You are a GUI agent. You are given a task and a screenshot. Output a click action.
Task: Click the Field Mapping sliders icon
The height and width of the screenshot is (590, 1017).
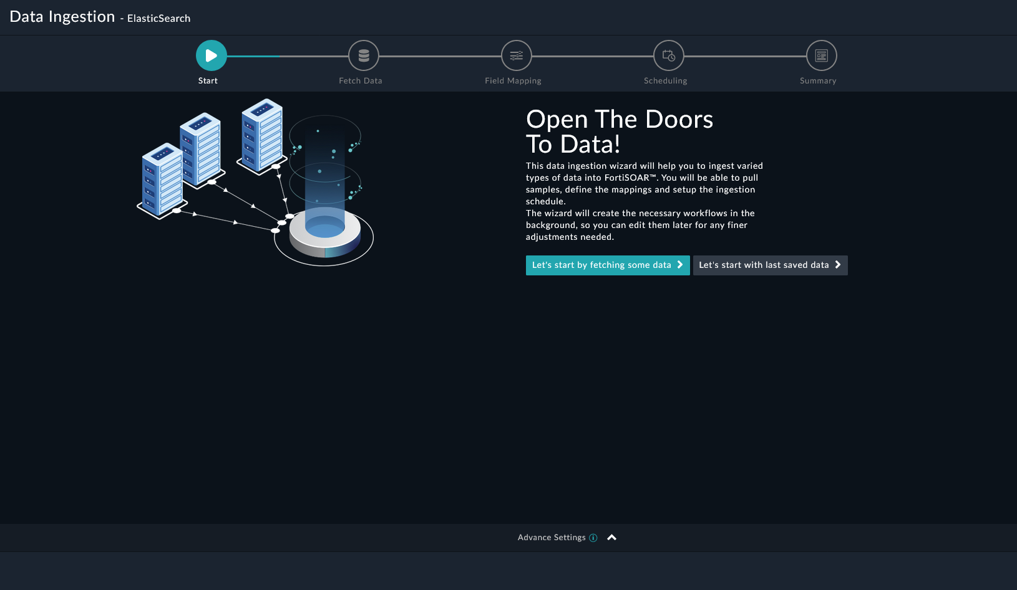[516, 56]
